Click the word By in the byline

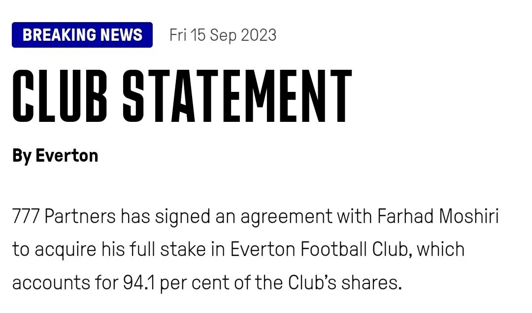(22, 156)
